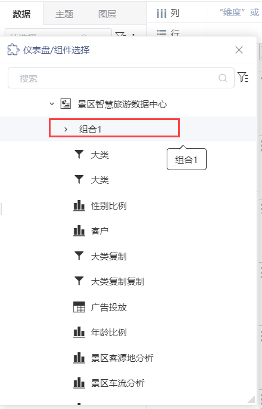262x409 pixels.
Task: Click the funnel icon for 大类复制
Action: point(79,256)
